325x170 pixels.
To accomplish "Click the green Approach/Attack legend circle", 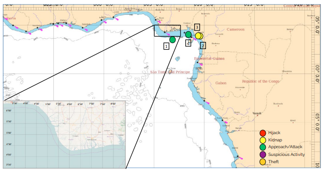I will (263, 147).
